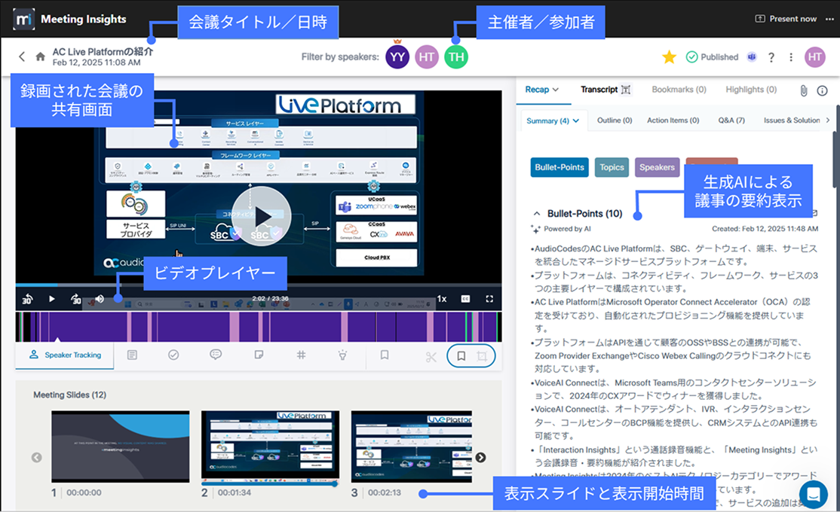Open the hashtag topics tab icon
Screen dimensions: 840x512
click(301, 355)
